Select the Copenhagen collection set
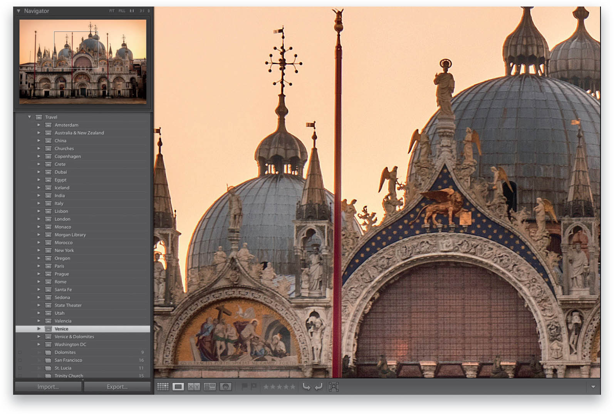Image resolution: width=614 pixels, height=414 pixels. point(83,156)
